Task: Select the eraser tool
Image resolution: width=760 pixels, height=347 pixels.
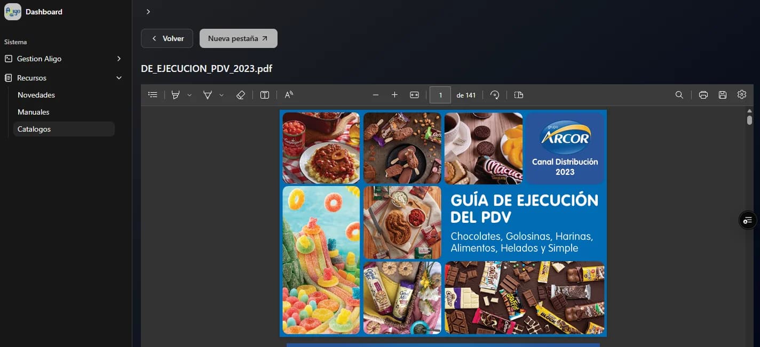Action: tap(240, 95)
